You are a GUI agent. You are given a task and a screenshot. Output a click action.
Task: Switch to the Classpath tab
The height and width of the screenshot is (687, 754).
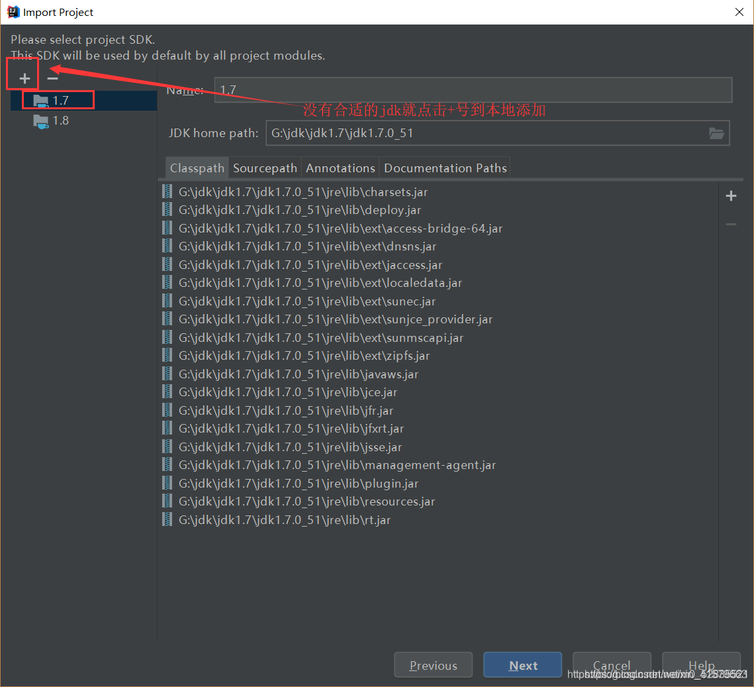(x=197, y=168)
